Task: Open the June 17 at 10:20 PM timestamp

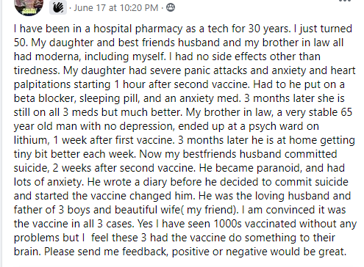Action: (x=115, y=8)
